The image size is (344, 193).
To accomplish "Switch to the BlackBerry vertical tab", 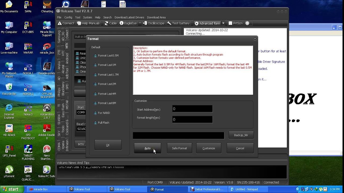I will [63, 88].
